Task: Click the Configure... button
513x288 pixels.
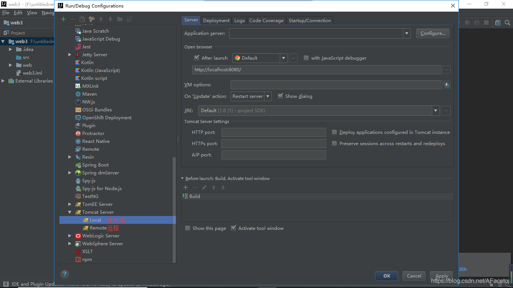Action: pyautogui.click(x=433, y=33)
